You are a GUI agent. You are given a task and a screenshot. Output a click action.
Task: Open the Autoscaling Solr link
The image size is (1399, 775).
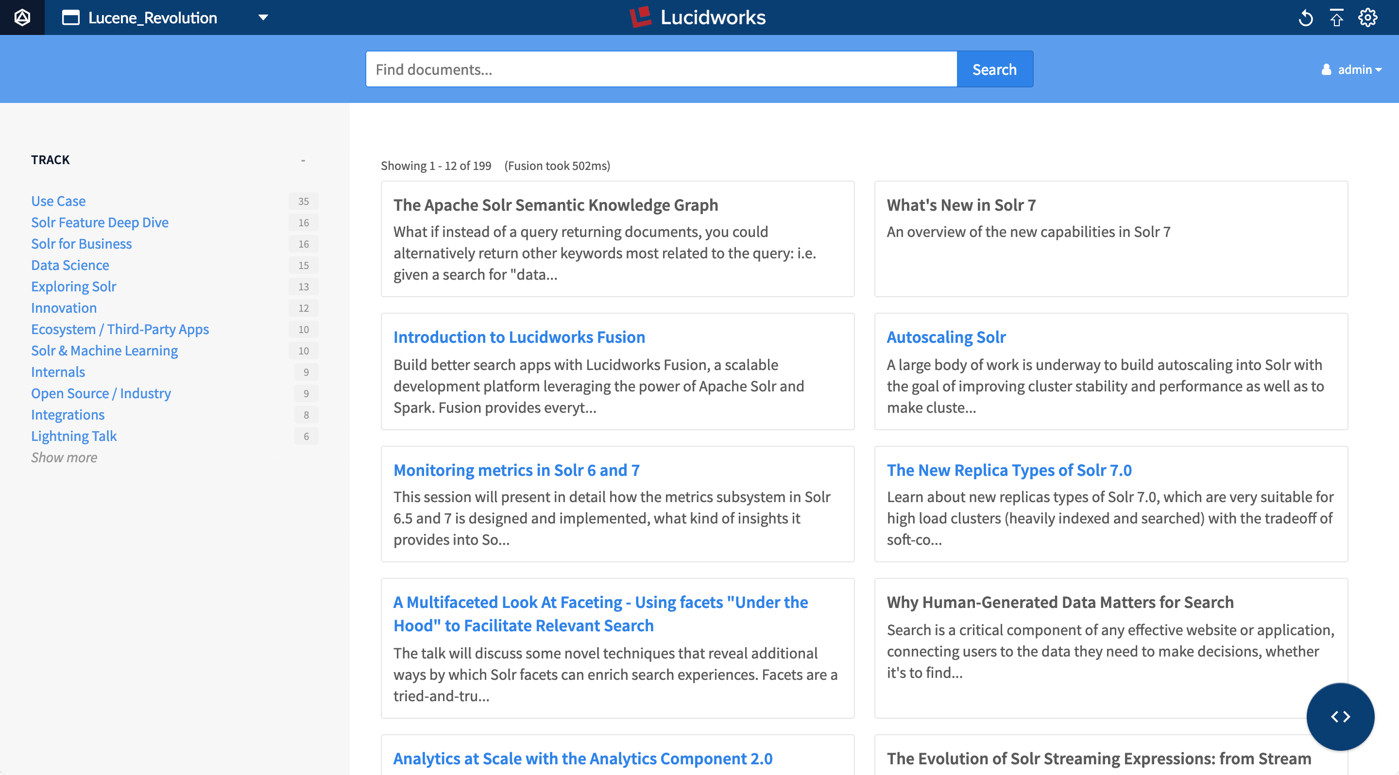click(946, 337)
